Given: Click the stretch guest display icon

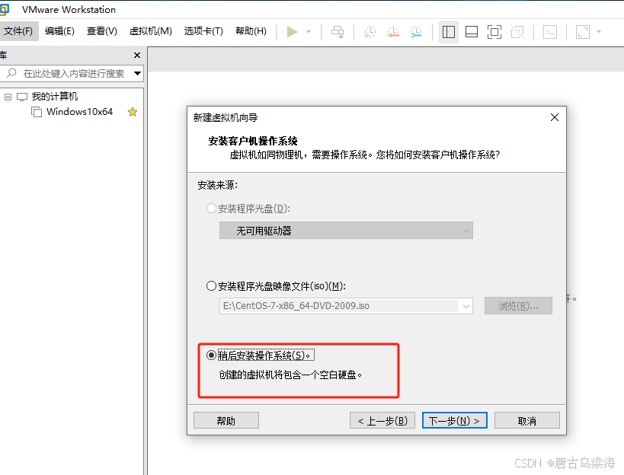Looking at the screenshot, I should pyautogui.click(x=583, y=32).
